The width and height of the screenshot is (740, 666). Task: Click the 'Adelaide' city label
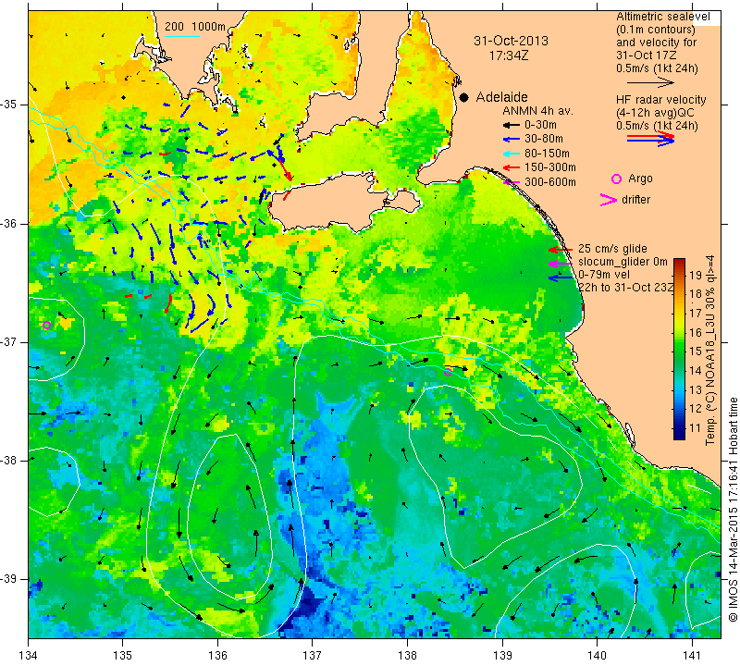click(x=501, y=97)
